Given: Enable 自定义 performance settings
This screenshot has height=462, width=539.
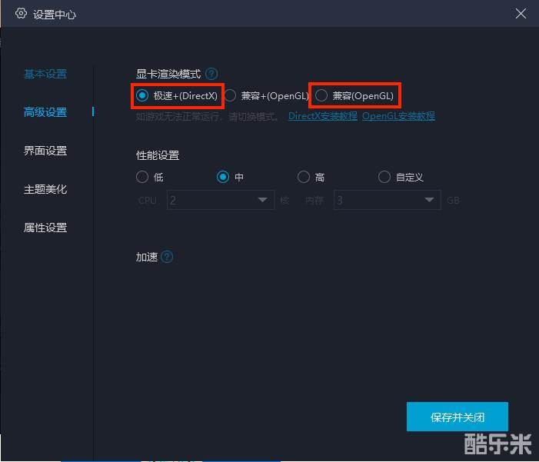Looking at the screenshot, I should click(x=384, y=177).
